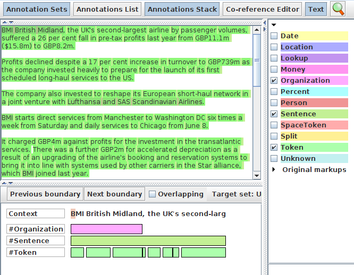The width and height of the screenshot is (354, 275).
Task: Select the Money pink color label
Action: point(314,69)
